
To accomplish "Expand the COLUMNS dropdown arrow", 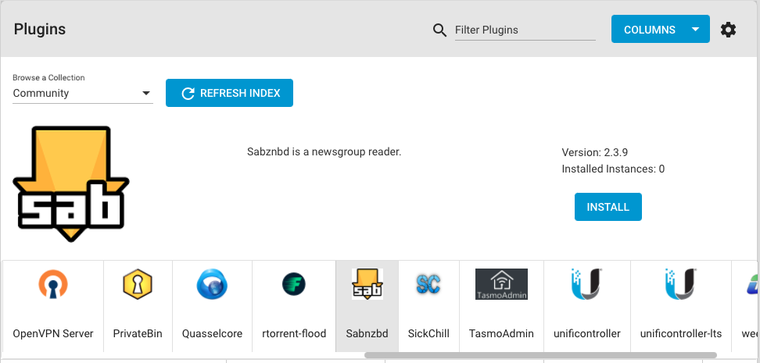I will [695, 30].
